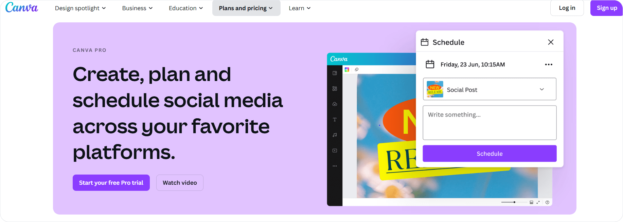The image size is (623, 222).
Task: Close the Schedule panel
Action: click(551, 42)
